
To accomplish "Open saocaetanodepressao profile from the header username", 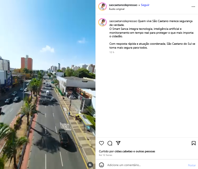I will (x=123, y=5).
